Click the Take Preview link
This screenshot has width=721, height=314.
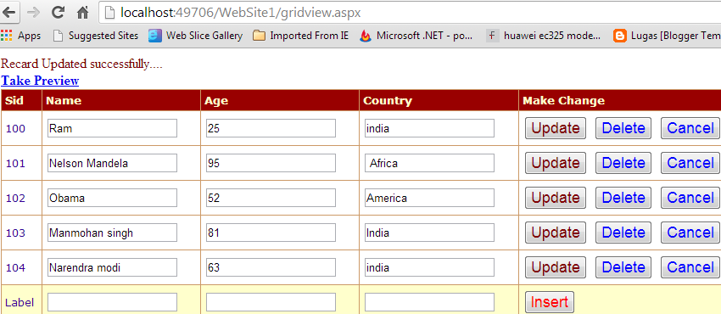click(x=40, y=81)
